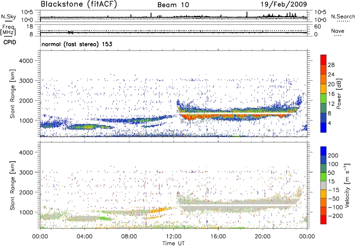Click the "N.Search" legend label
The height and width of the screenshot is (246, 355).
pos(343,16)
